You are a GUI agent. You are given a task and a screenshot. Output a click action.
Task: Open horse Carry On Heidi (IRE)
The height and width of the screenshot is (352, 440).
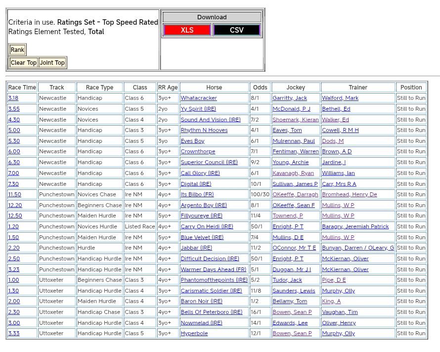pos(207,226)
